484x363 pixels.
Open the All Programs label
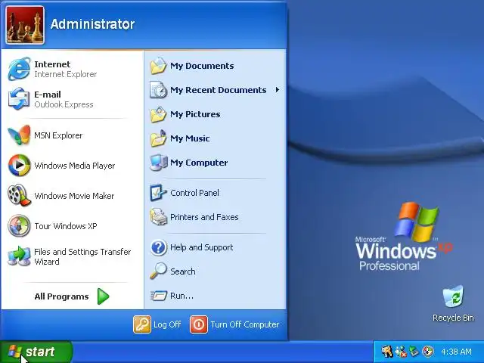61,296
